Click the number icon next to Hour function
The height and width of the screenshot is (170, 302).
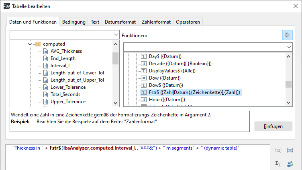tap(144, 100)
